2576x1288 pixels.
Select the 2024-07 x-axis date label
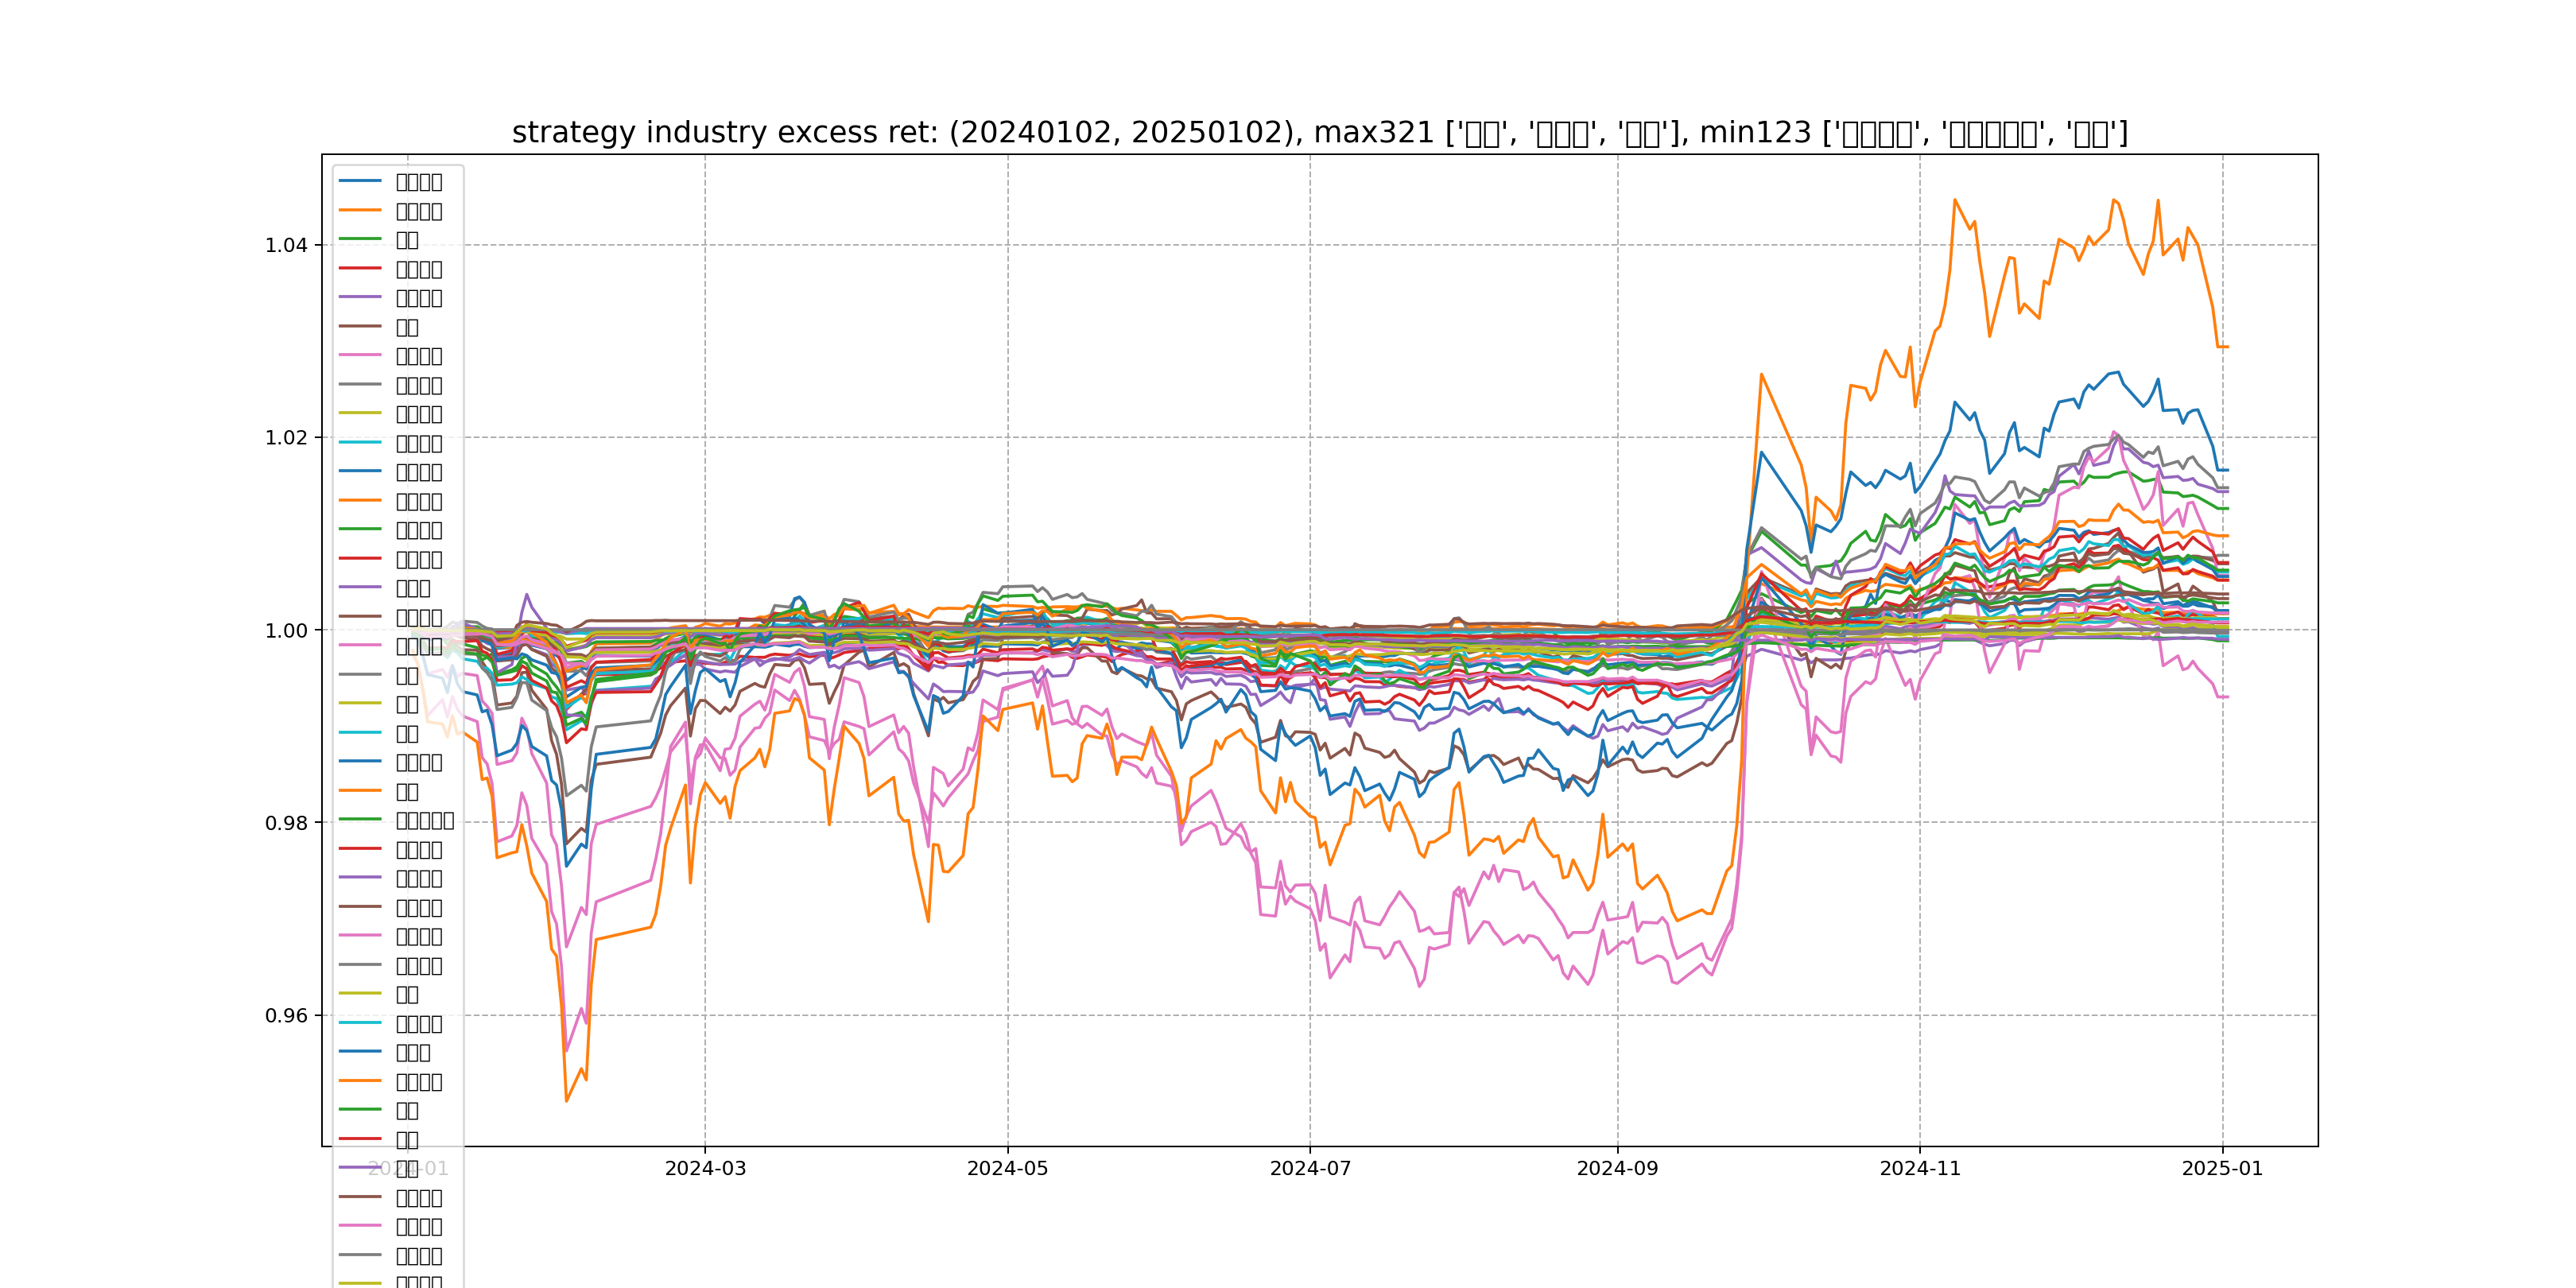point(1310,1168)
